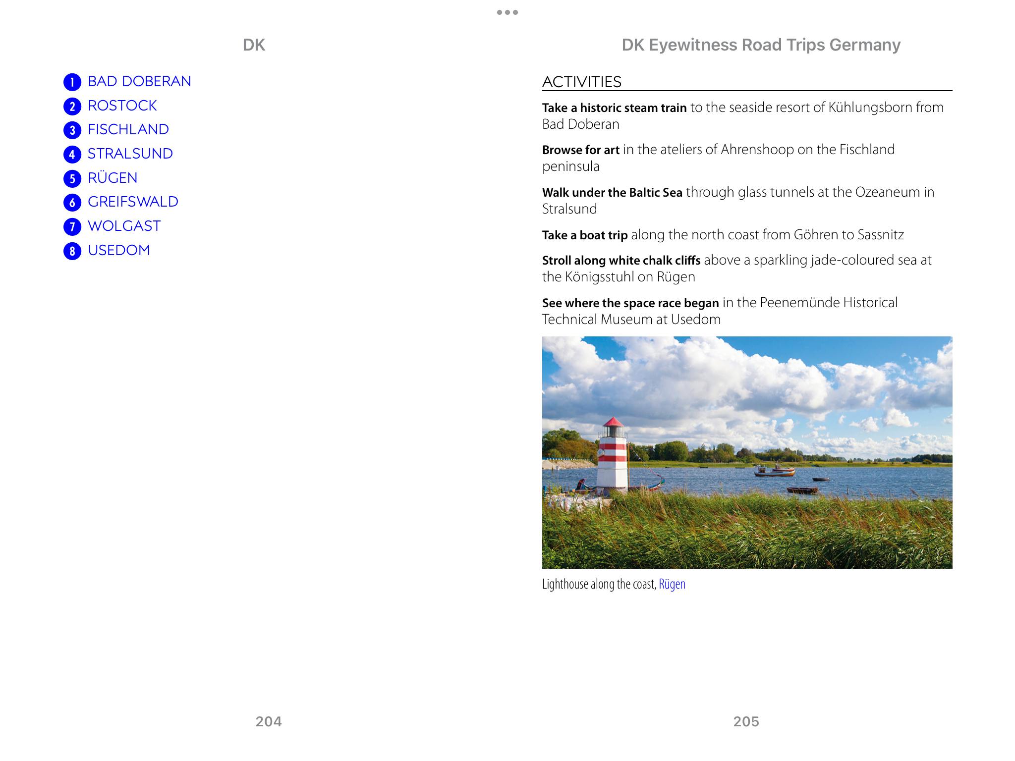Click the numbered circle 3 icon
This screenshot has height=761, width=1015.
[x=72, y=130]
